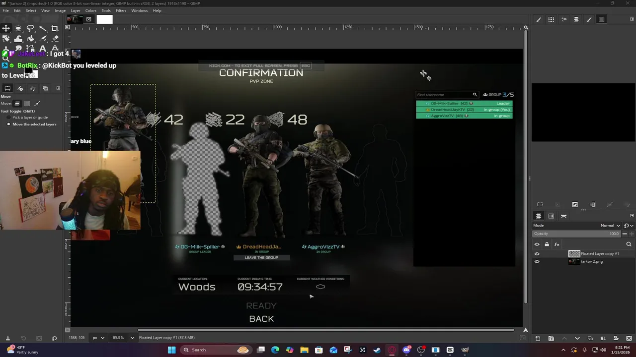Hide the tarkov 2.png layer
636x357 pixels.
(x=537, y=261)
